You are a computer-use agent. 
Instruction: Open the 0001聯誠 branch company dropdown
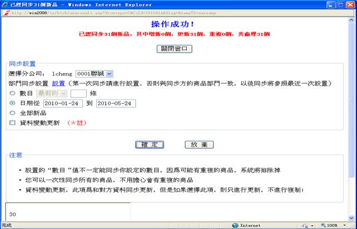[94, 73]
